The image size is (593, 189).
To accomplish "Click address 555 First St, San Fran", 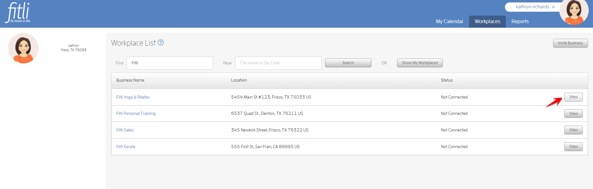I will click(x=265, y=147).
